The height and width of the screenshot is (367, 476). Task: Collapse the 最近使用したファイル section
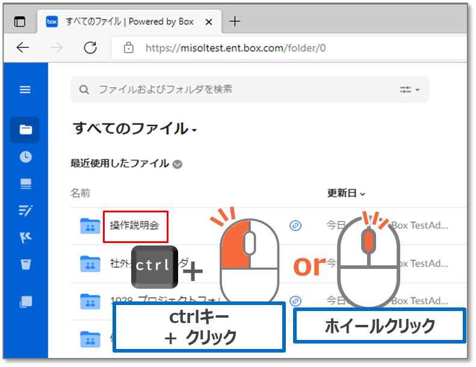(x=178, y=164)
